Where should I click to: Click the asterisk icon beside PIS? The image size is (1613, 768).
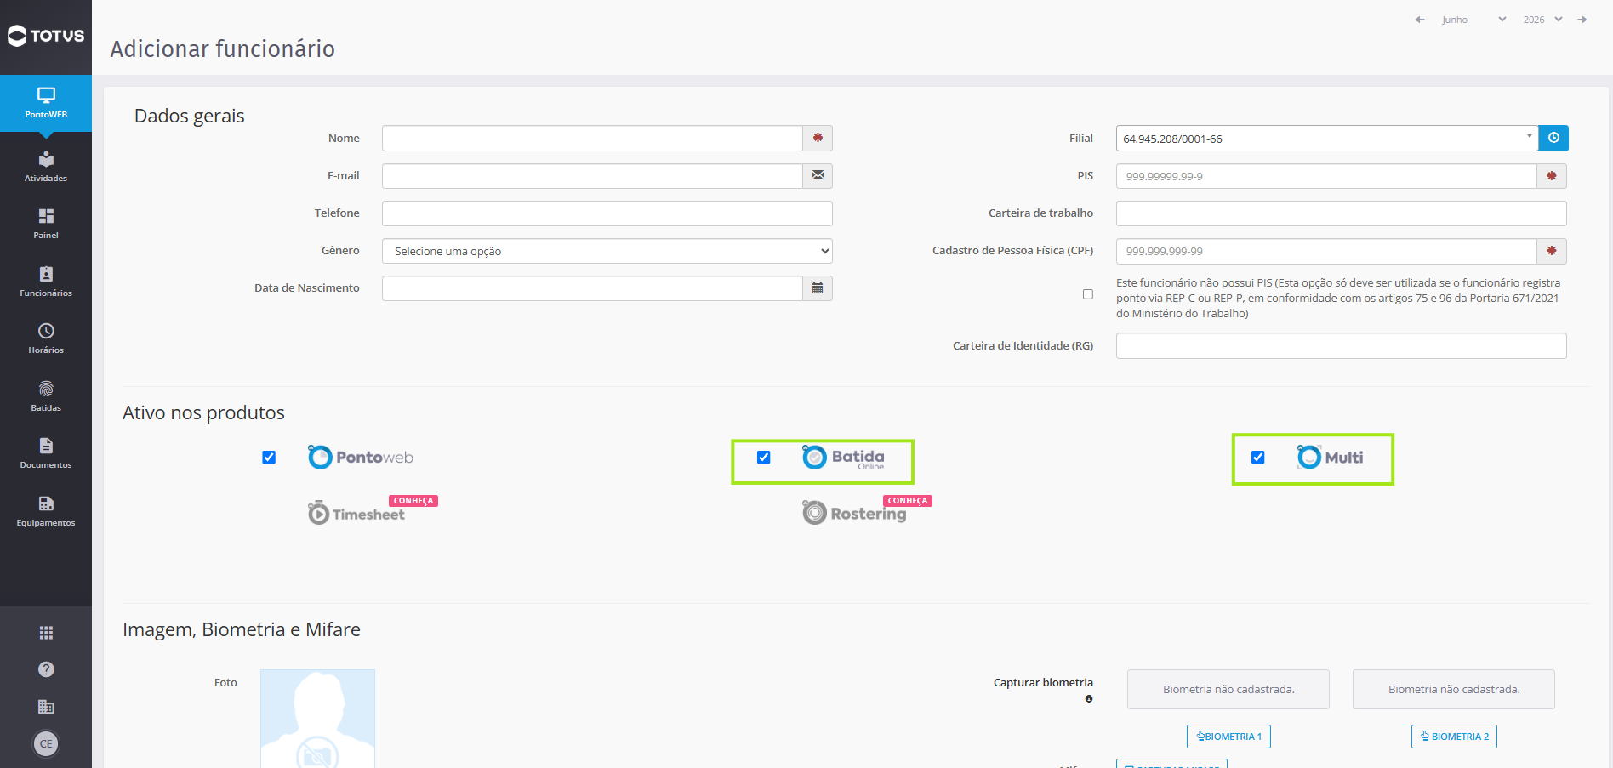click(x=1552, y=176)
